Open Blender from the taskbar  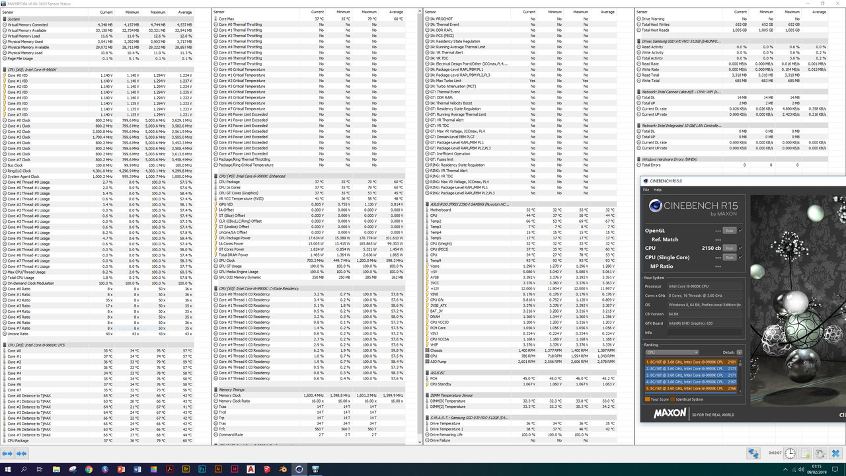(x=283, y=469)
